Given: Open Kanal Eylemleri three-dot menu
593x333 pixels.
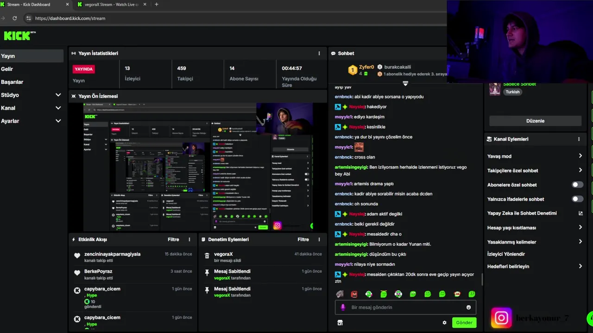Looking at the screenshot, I should point(579,139).
